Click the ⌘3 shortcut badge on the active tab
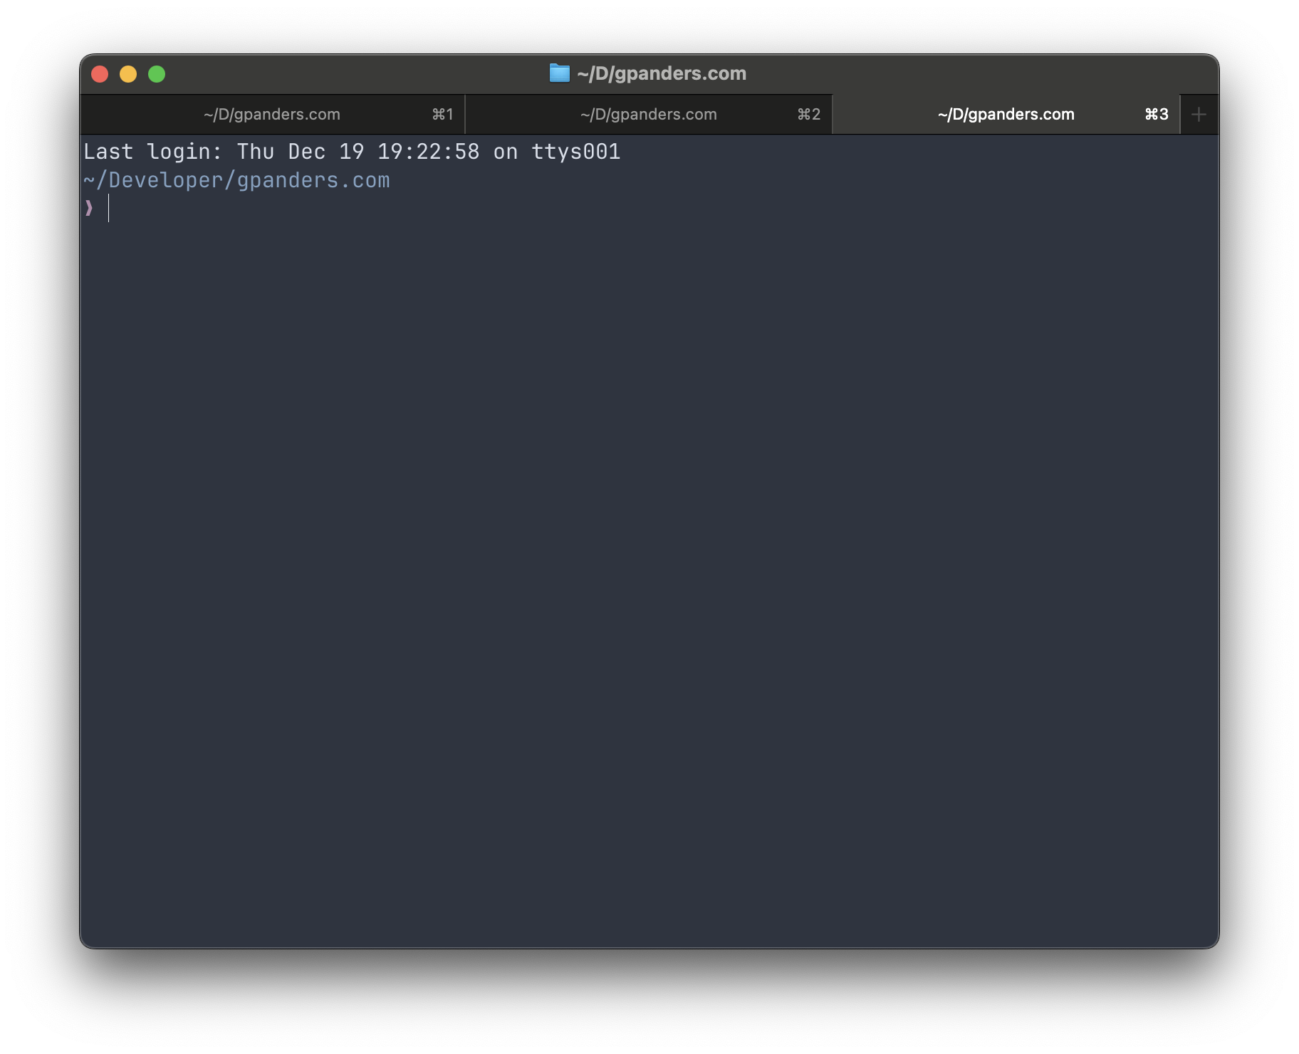The height and width of the screenshot is (1054, 1299). (x=1156, y=115)
